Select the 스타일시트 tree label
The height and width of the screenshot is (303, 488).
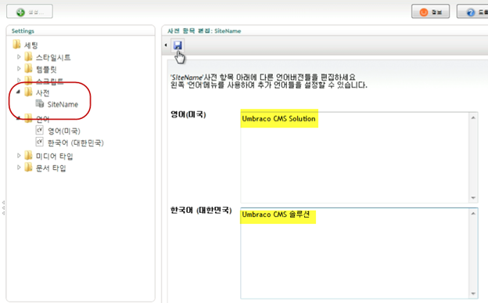click(x=53, y=57)
